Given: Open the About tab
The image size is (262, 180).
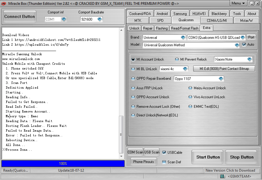Looking at the screenshot, I should click(x=252, y=13).
